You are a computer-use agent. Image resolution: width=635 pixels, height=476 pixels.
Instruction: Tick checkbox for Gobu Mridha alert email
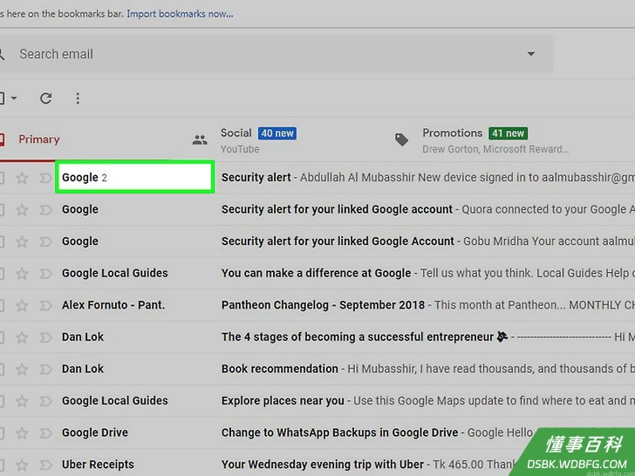pyautogui.click(x=2, y=241)
